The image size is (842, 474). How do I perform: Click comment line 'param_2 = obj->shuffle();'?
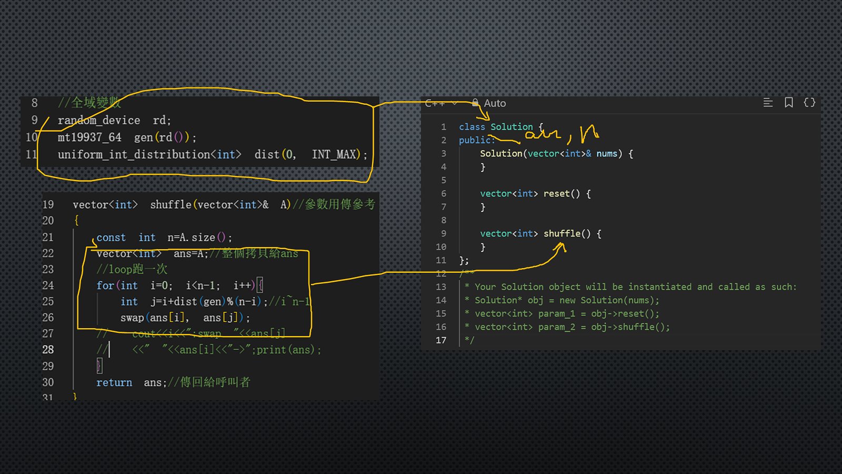(567, 327)
